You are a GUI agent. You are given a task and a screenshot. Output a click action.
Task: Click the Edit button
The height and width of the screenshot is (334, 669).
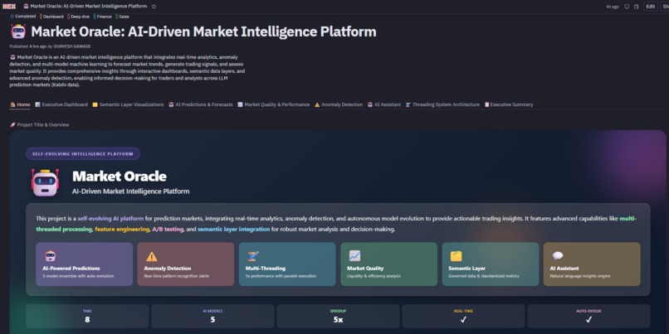650,7
